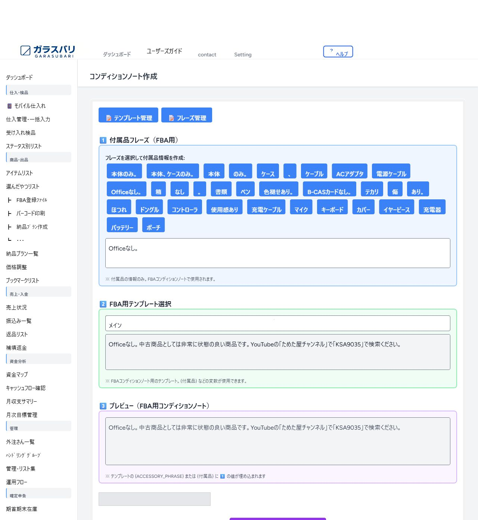Open the contact page

click(207, 55)
